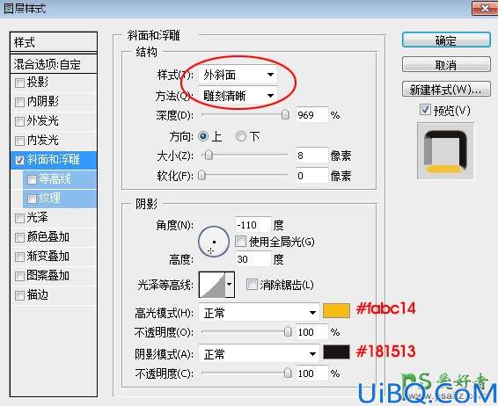The height and width of the screenshot is (406, 498).
Task: Click the angle field showing -110
Action: coord(253,225)
